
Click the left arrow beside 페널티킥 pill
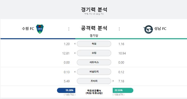(x=75, y=72)
